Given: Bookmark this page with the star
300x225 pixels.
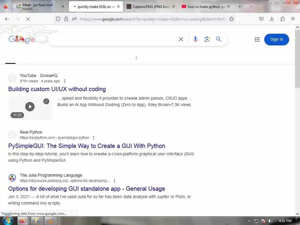Looking at the screenshot, I should click(231, 19).
